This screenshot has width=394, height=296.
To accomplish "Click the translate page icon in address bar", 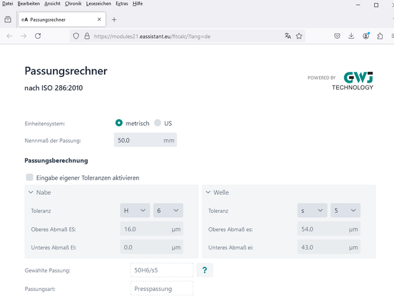I will point(288,36).
